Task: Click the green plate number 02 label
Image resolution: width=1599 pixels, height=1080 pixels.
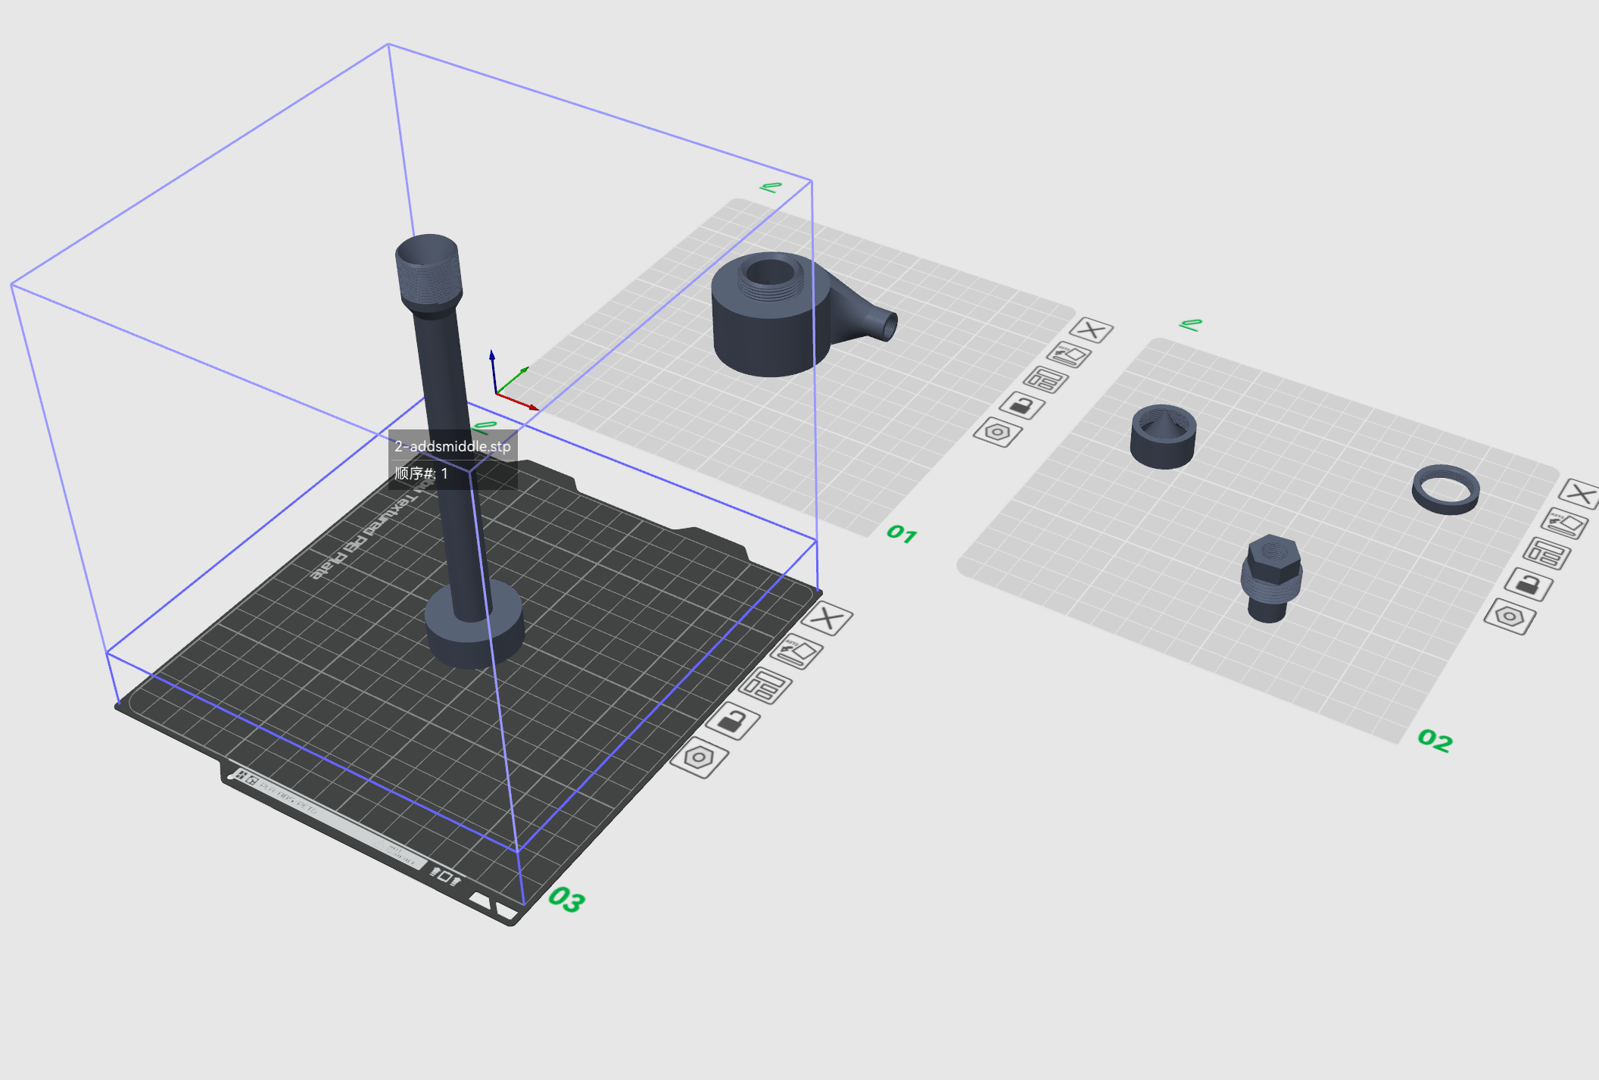Action: click(x=1435, y=740)
